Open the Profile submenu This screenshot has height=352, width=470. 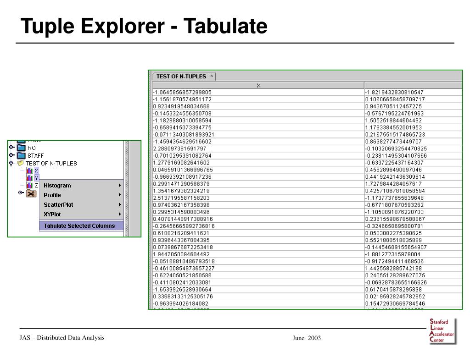(x=82, y=195)
